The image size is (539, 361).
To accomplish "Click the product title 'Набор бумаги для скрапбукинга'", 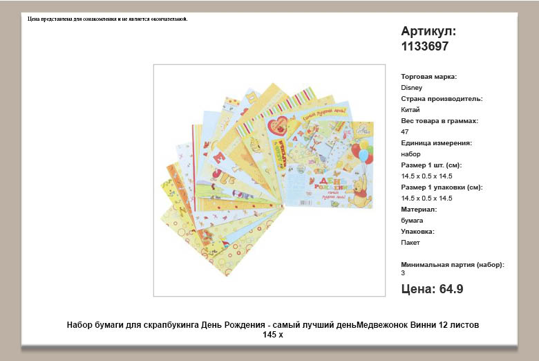I will pyautogui.click(x=272, y=329).
